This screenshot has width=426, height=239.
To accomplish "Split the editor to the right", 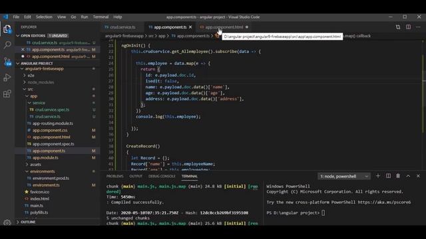I will pos(408,27).
